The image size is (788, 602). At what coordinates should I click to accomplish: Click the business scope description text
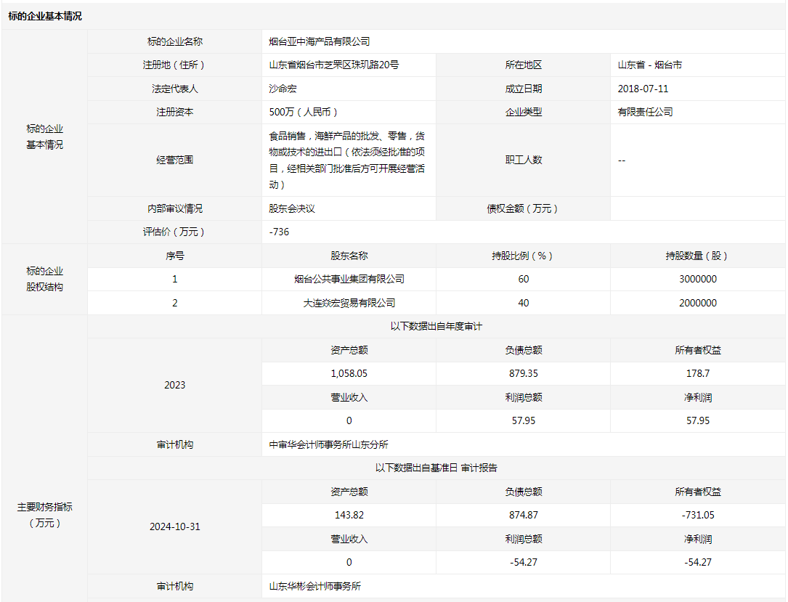click(x=347, y=160)
